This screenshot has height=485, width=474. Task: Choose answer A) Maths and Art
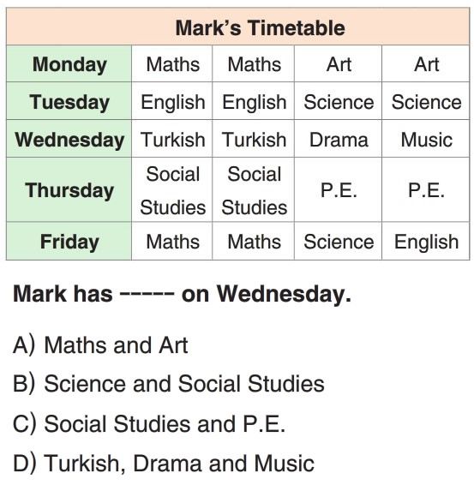coord(100,344)
